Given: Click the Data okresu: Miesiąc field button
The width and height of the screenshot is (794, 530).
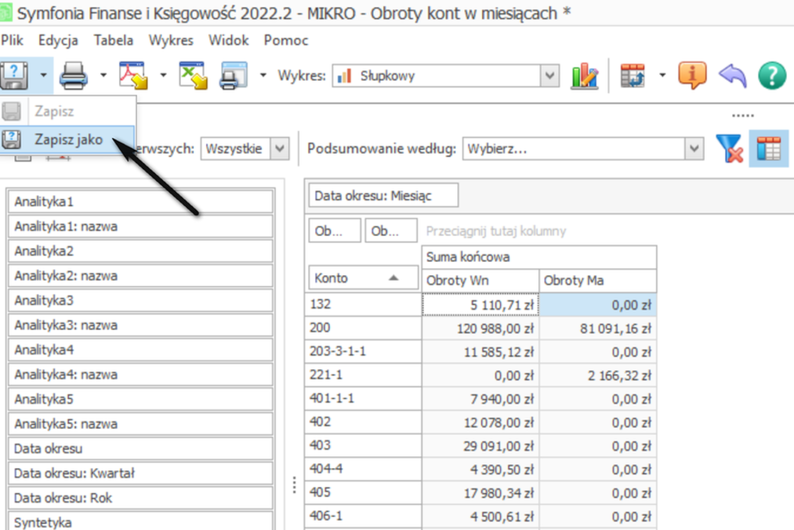Looking at the screenshot, I should pos(383,195).
